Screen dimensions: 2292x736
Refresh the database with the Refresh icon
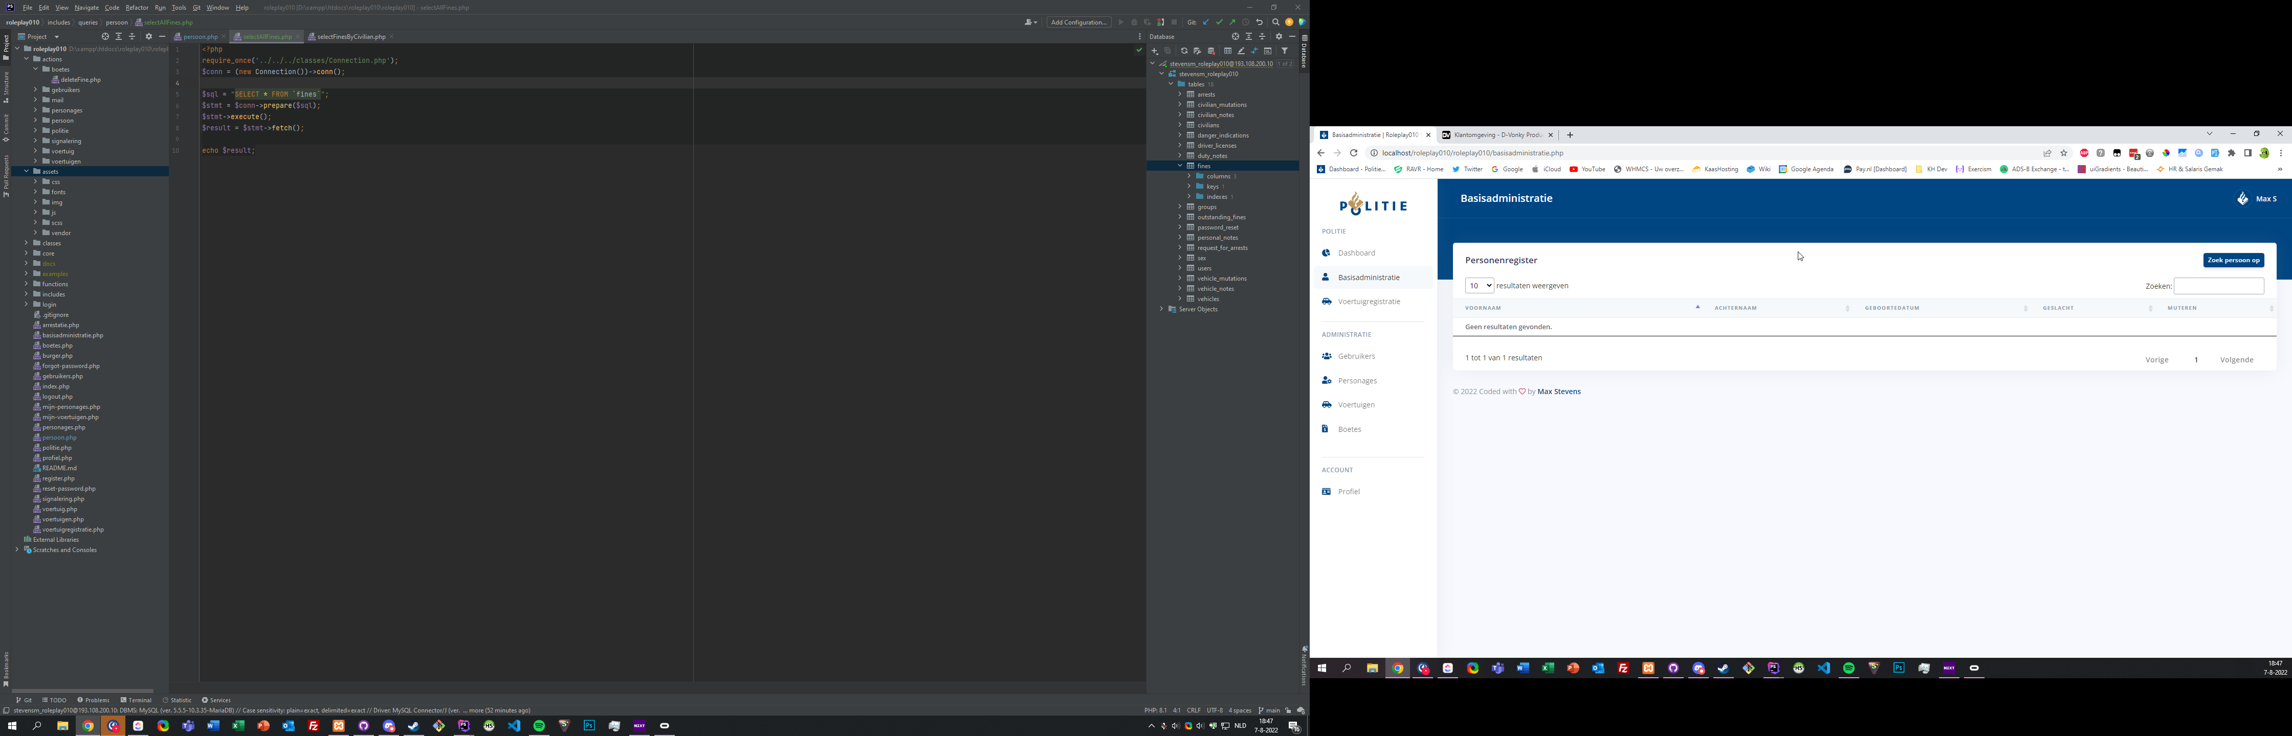click(1184, 51)
